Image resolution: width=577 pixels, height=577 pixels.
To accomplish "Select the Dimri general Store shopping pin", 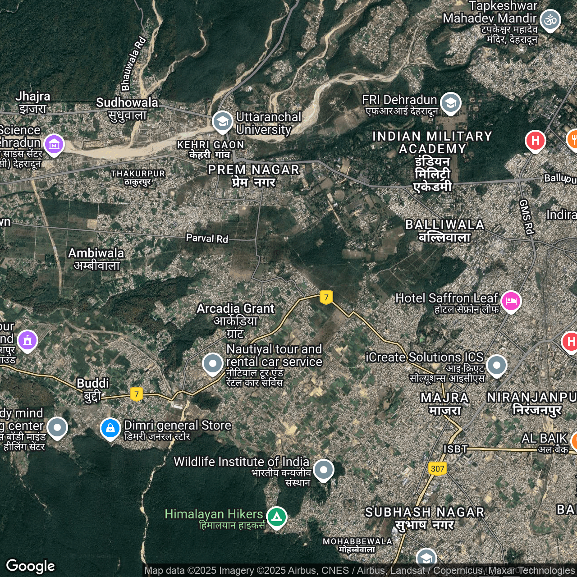I will click(110, 428).
